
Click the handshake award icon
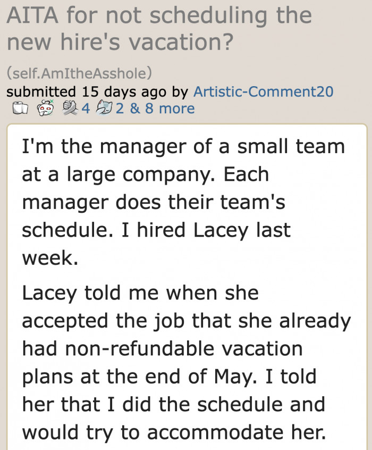[x=70, y=109]
